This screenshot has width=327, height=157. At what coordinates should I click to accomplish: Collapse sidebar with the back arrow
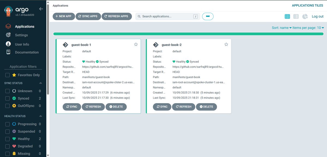[x=41, y=9]
